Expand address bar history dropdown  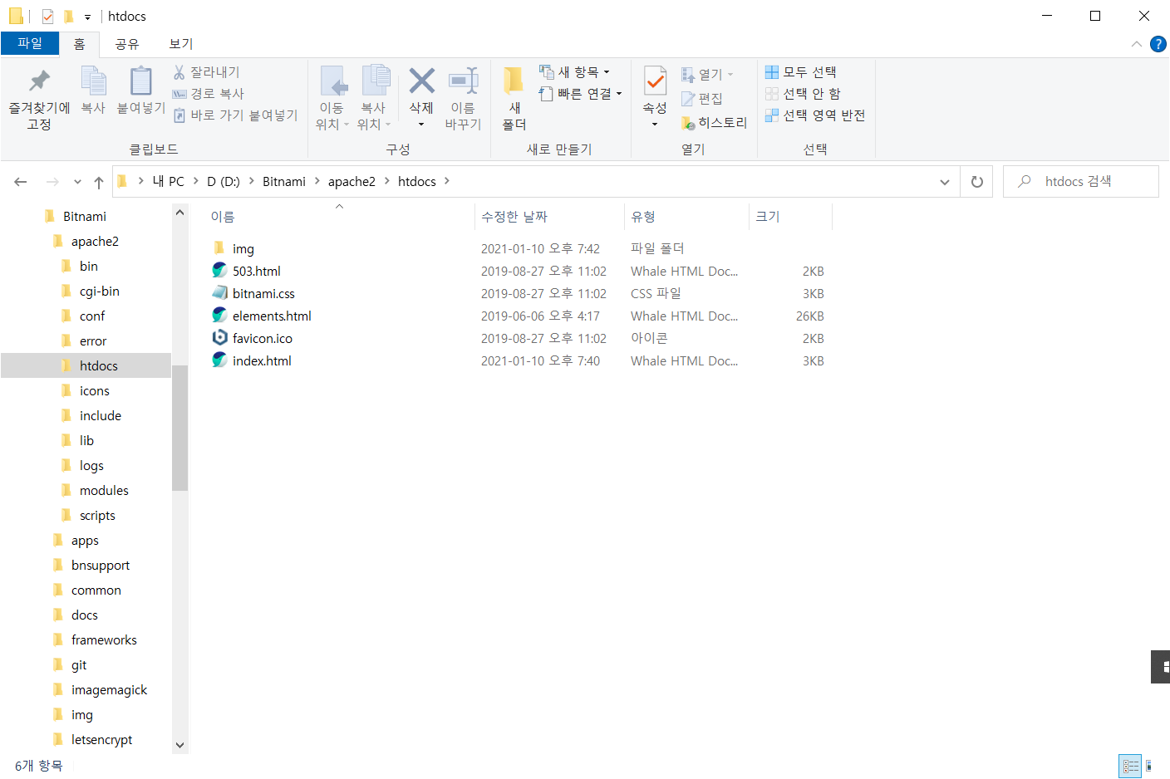[x=945, y=182]
